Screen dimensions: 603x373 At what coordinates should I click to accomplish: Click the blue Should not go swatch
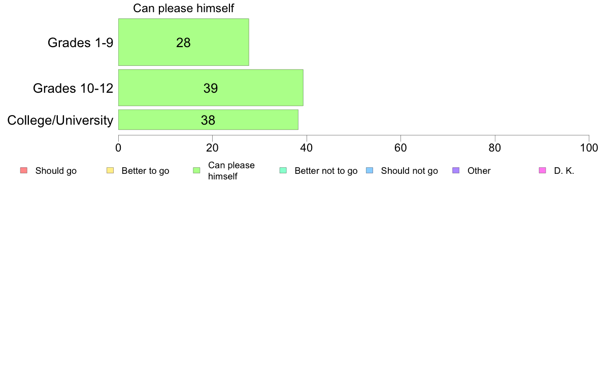coord(370,171)
